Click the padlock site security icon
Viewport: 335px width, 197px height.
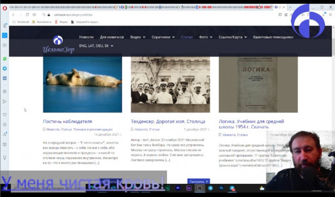[49, 15]
